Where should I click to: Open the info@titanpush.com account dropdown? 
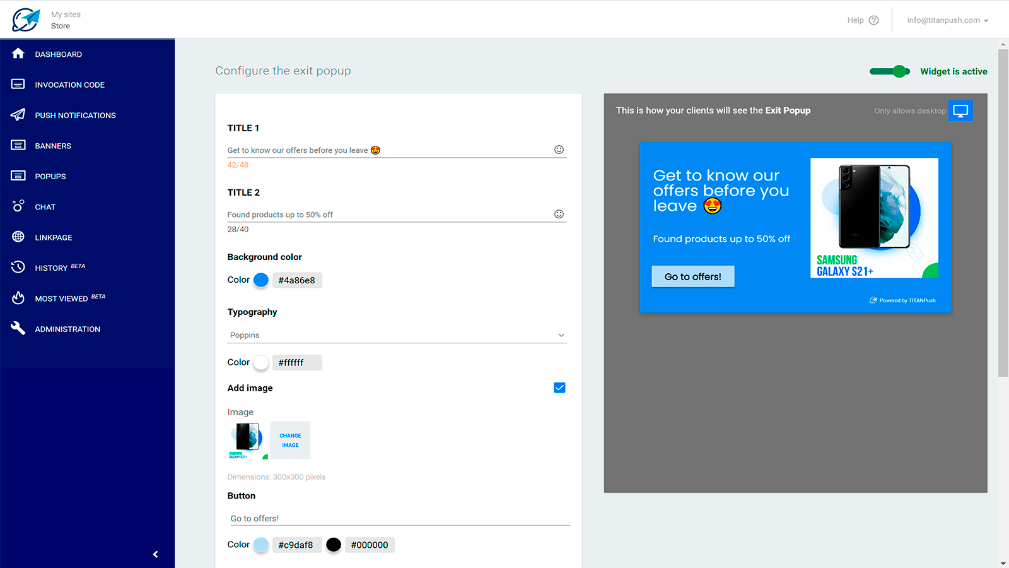coord(948,20)
